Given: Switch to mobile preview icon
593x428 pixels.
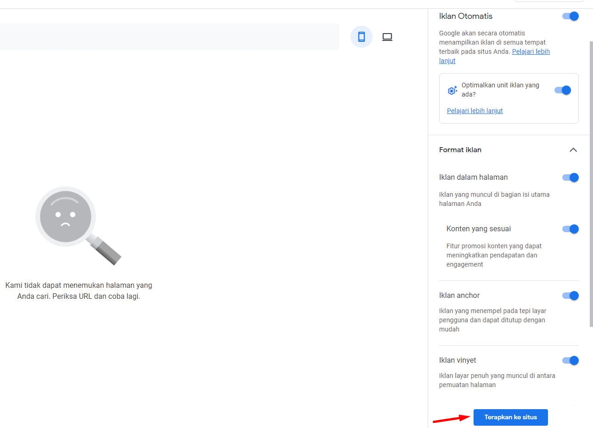Looking at the screenshot, I should tap(361, 37).
